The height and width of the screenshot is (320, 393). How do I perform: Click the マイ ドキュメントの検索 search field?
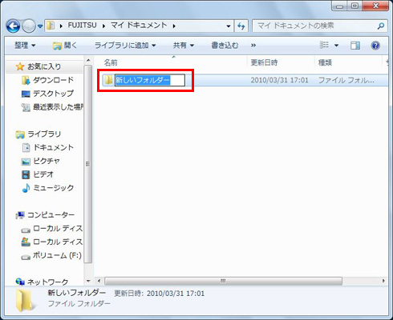pyautogui.click(x=315, y=26)
